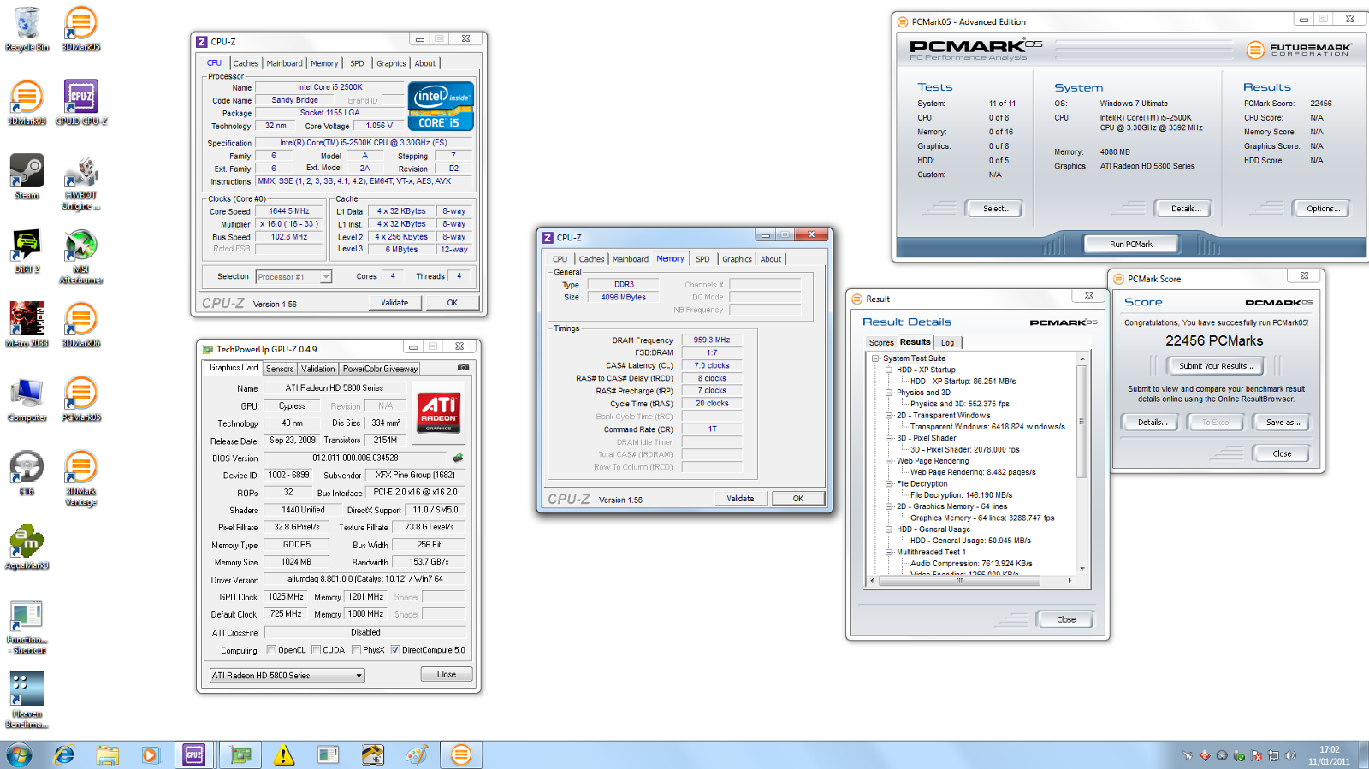The height and width of the screenshot is (769, 1369).
Task: Open the Log tab in Result Details
Action: [x=947, y=343]
